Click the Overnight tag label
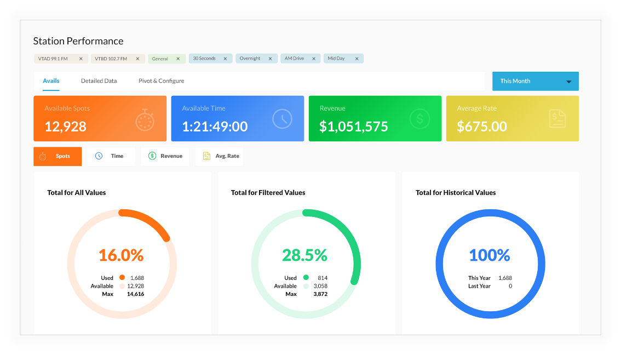Image resolution: width=621 pixels, height=355 pixels. pos(250,59)
